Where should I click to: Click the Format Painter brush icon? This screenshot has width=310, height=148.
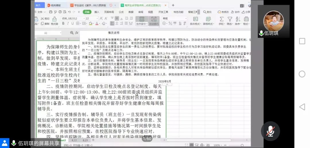click(54, 19)
